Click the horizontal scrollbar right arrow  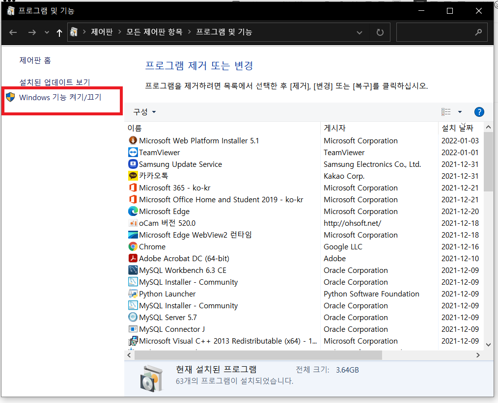(x=478, y=355)
